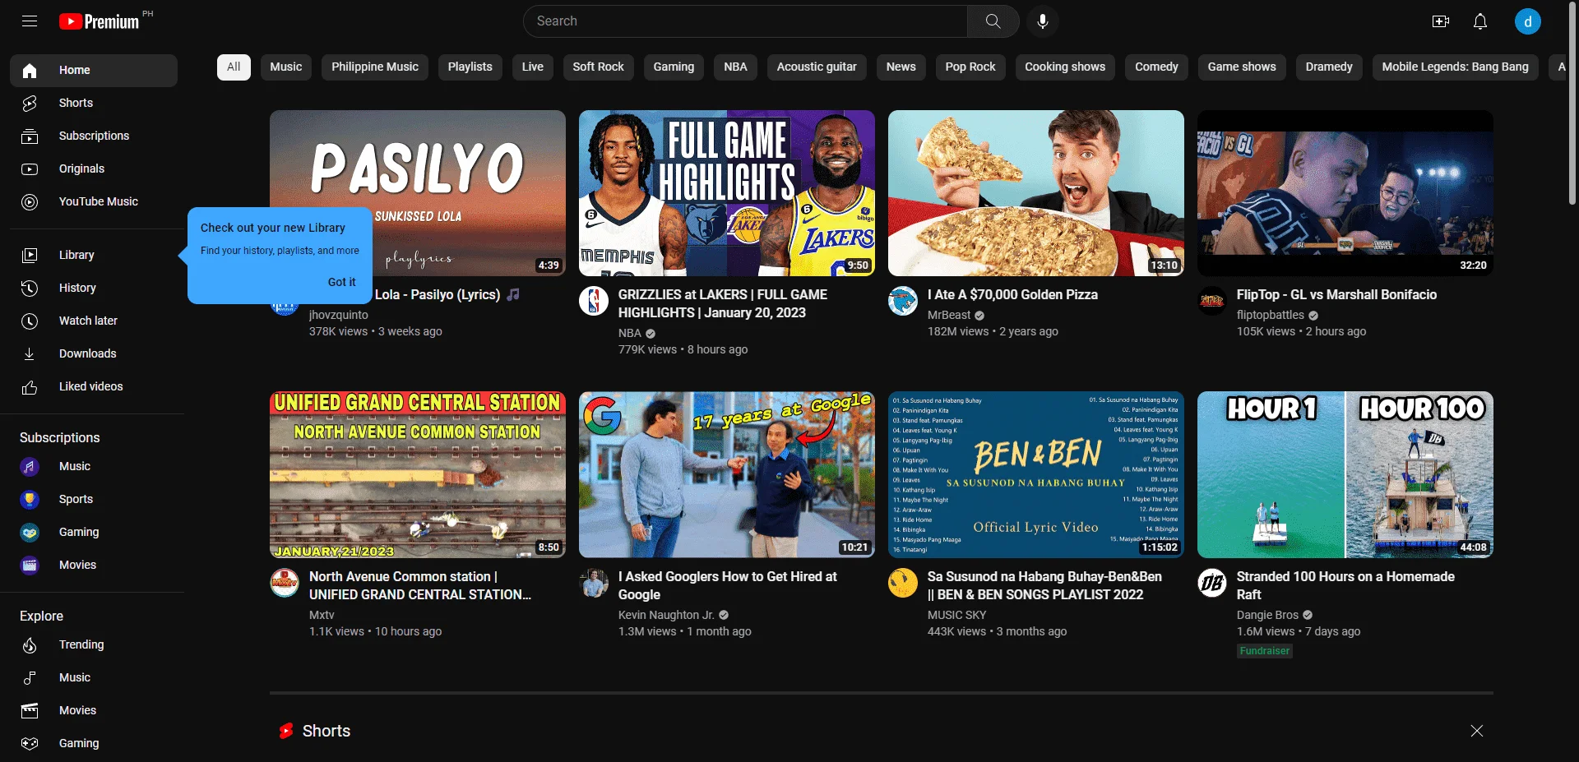The image size is (1579, 762).
Task: Open History in the sidebar
Action: 94,289
